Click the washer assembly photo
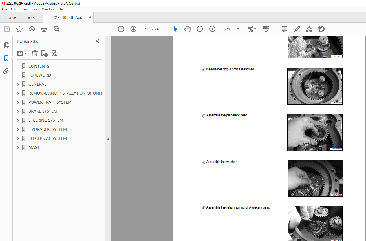Screen dimensions: 366x241 tap(315, 178)
